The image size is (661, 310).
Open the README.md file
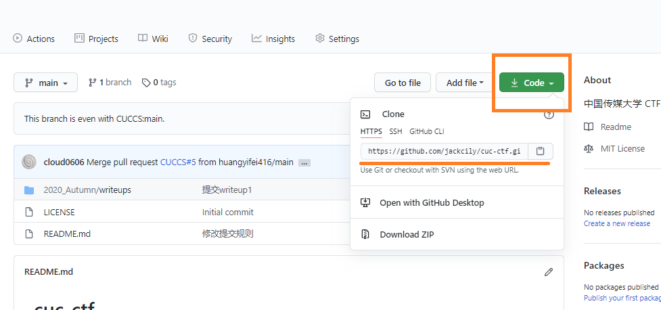point(67,234)
